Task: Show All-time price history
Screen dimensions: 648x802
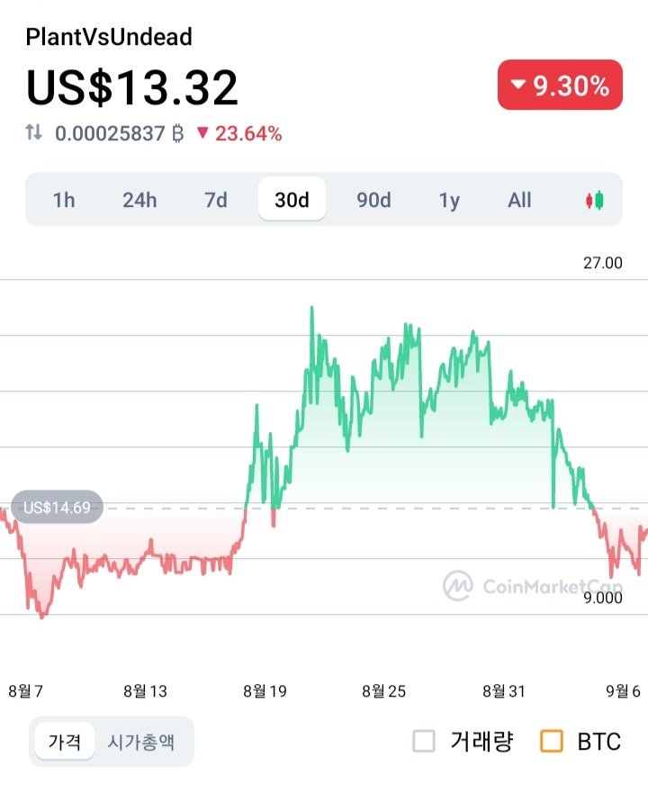Action: coord(519,200)
